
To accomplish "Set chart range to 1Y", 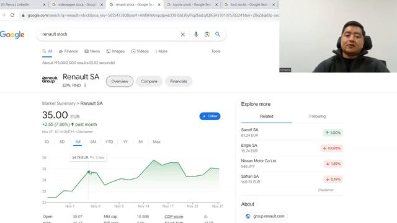I will coord(125,142).
